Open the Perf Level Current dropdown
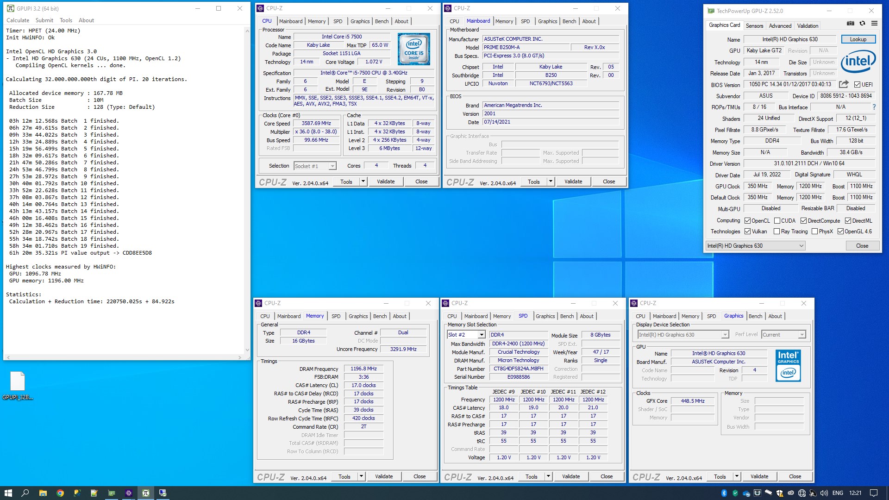 [783, 335]
